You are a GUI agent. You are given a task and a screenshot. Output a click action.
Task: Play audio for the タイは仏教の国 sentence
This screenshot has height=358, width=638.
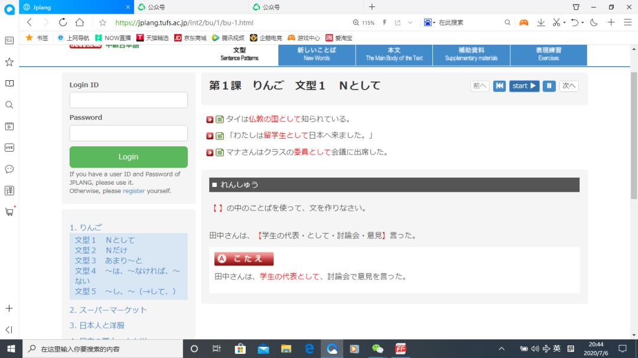[x=210, y=119]
